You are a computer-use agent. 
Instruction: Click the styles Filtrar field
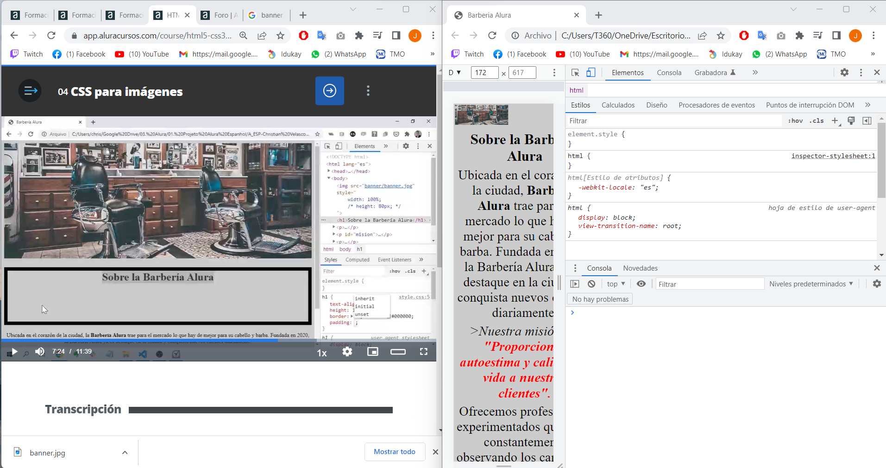[674, 121]
